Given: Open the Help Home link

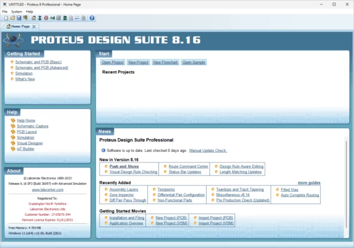Looking at the screenshot, I should [x=26, y=120].
